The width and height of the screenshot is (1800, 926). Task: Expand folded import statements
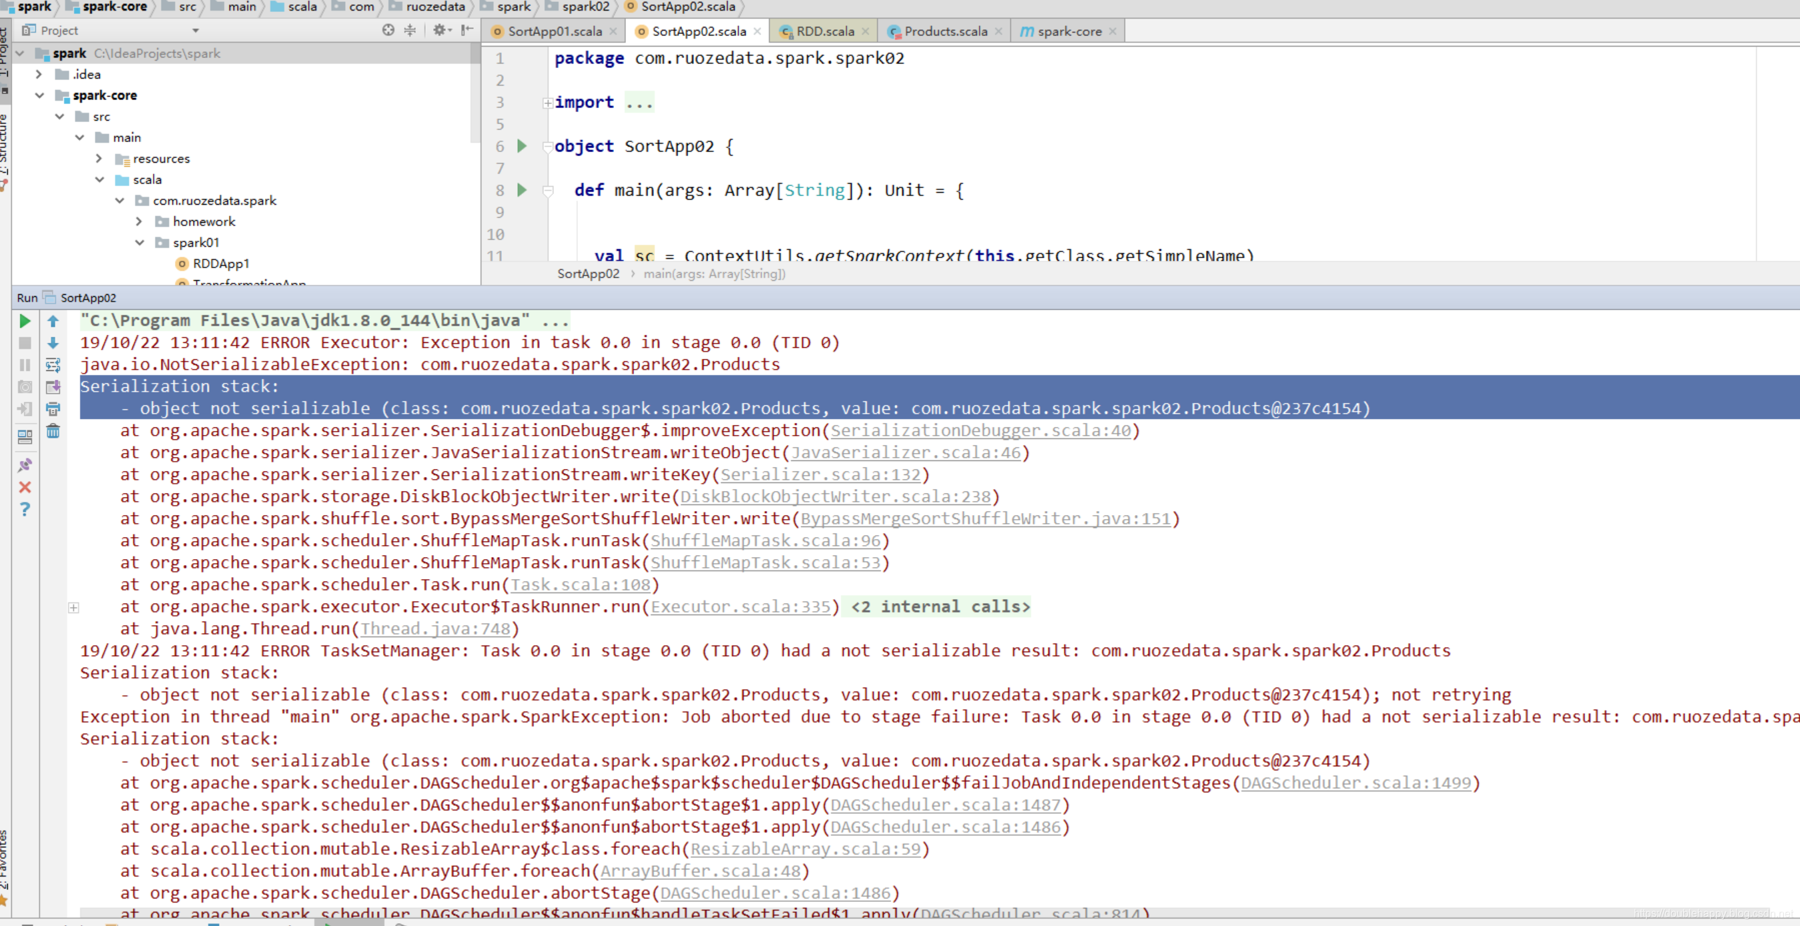(548, 103)
